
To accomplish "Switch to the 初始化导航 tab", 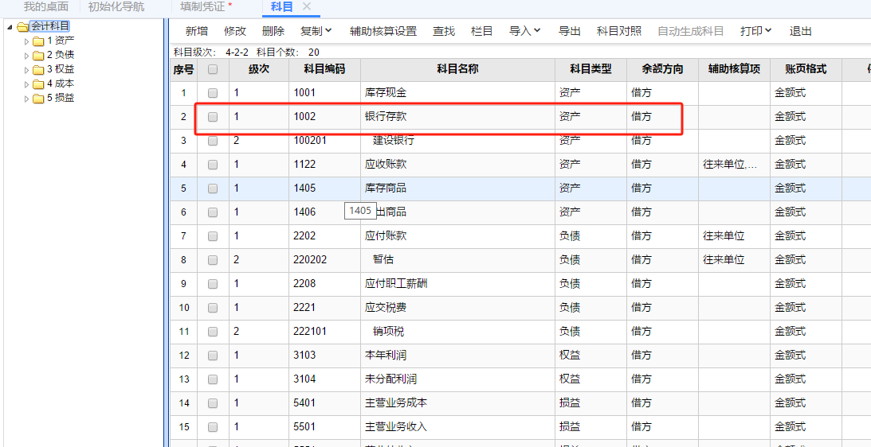I will (x=116, y=6).
